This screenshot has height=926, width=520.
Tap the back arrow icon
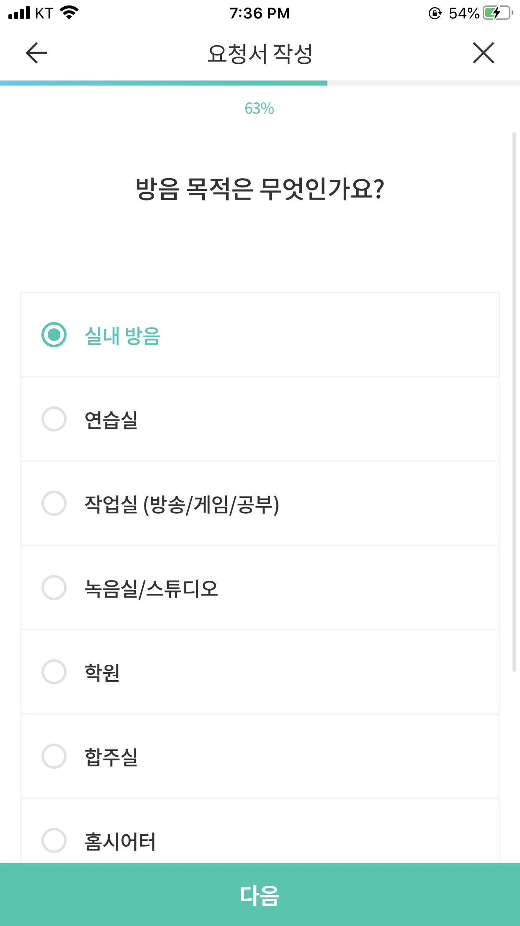pyautogui.click(x=36, y=53)
